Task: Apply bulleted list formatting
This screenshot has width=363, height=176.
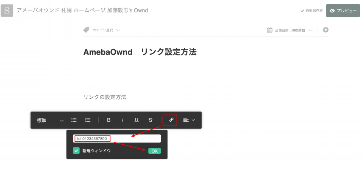Action: 74,120
